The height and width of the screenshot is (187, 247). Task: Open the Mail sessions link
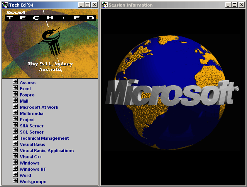(24, 101)
